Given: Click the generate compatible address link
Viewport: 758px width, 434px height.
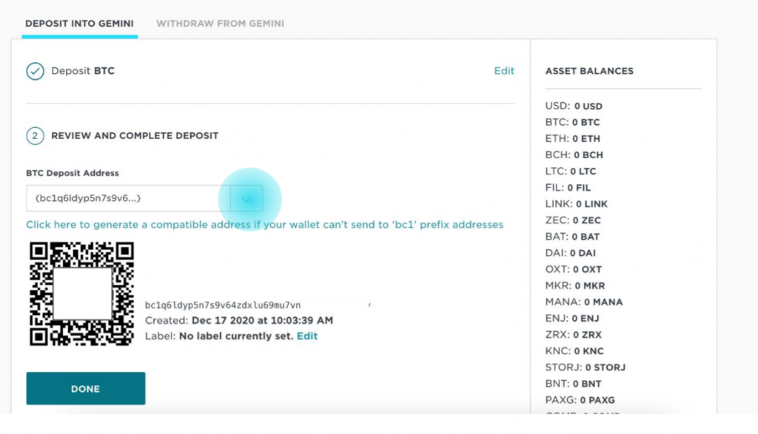Looking at the screenshot, I should pyautogui.click(x=264, y=225).
